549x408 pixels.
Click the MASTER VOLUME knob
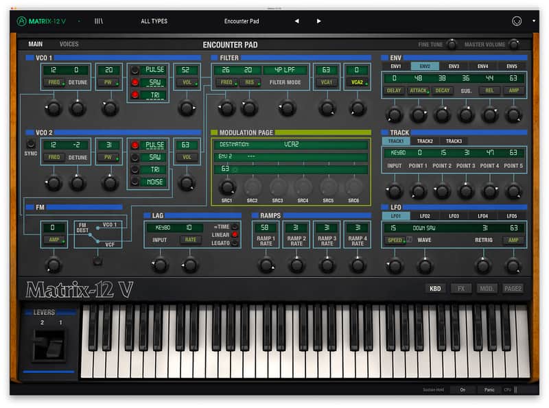click(x=513, y=45)
